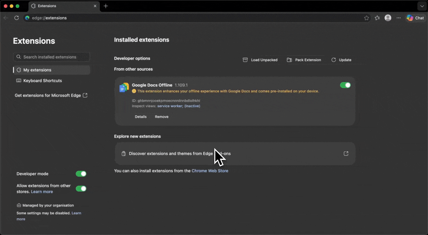Click the Edge logo in address bar

27,18
